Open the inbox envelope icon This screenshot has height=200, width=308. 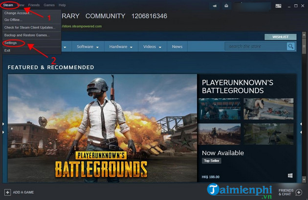click(x=226, y=6)
